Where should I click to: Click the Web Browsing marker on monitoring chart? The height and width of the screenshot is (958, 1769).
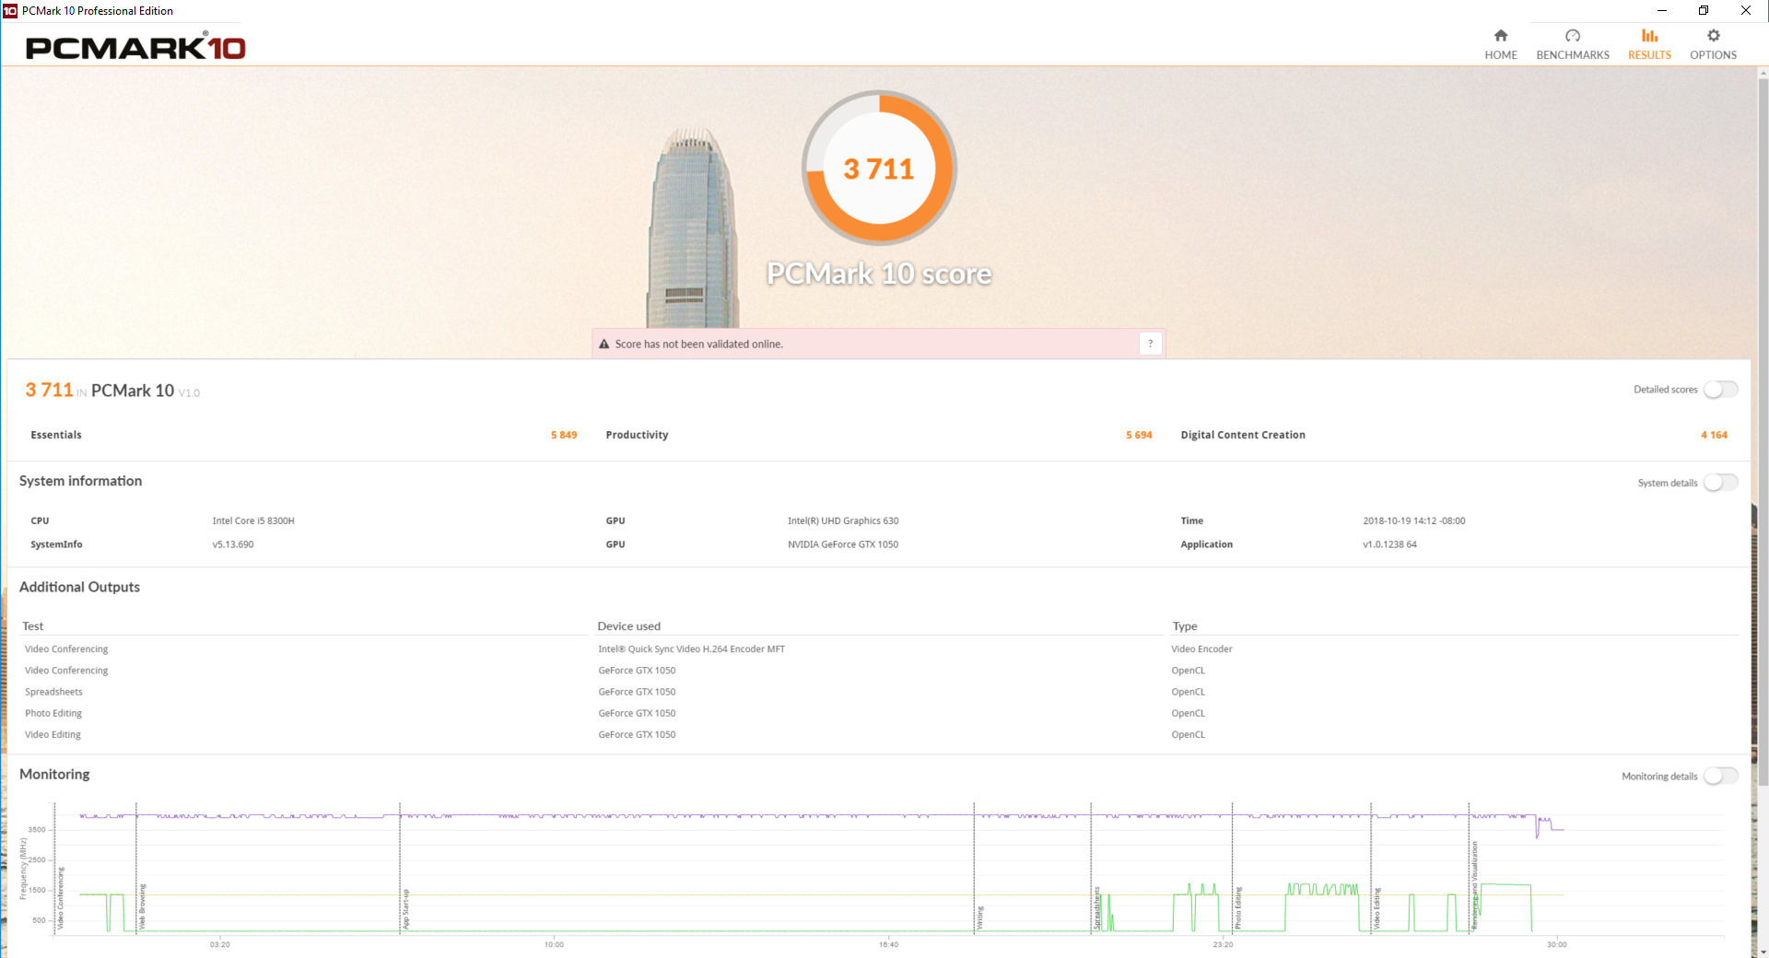tap(142, 906)
